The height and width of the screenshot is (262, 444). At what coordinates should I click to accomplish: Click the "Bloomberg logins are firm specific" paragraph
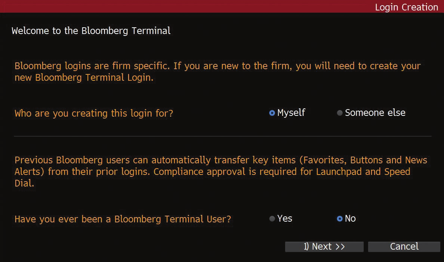coord(218,72)
